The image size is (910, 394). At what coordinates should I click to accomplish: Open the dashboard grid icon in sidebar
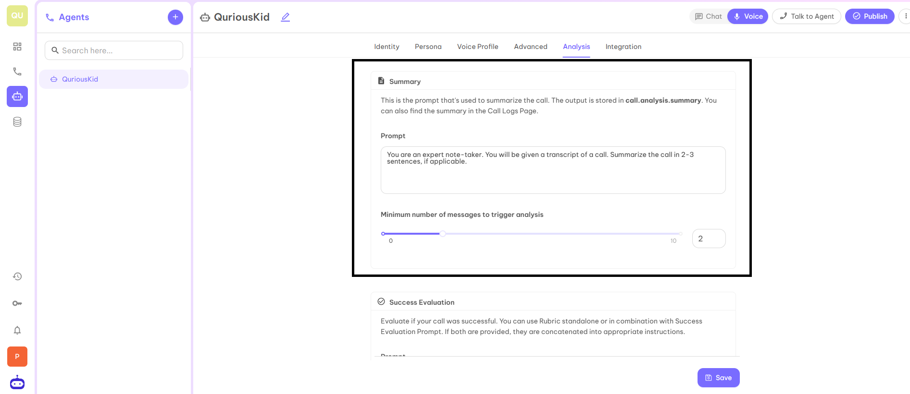[17, 47]
